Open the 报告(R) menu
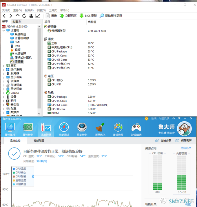This screenshot has width=197, height=207. (29, 10)
